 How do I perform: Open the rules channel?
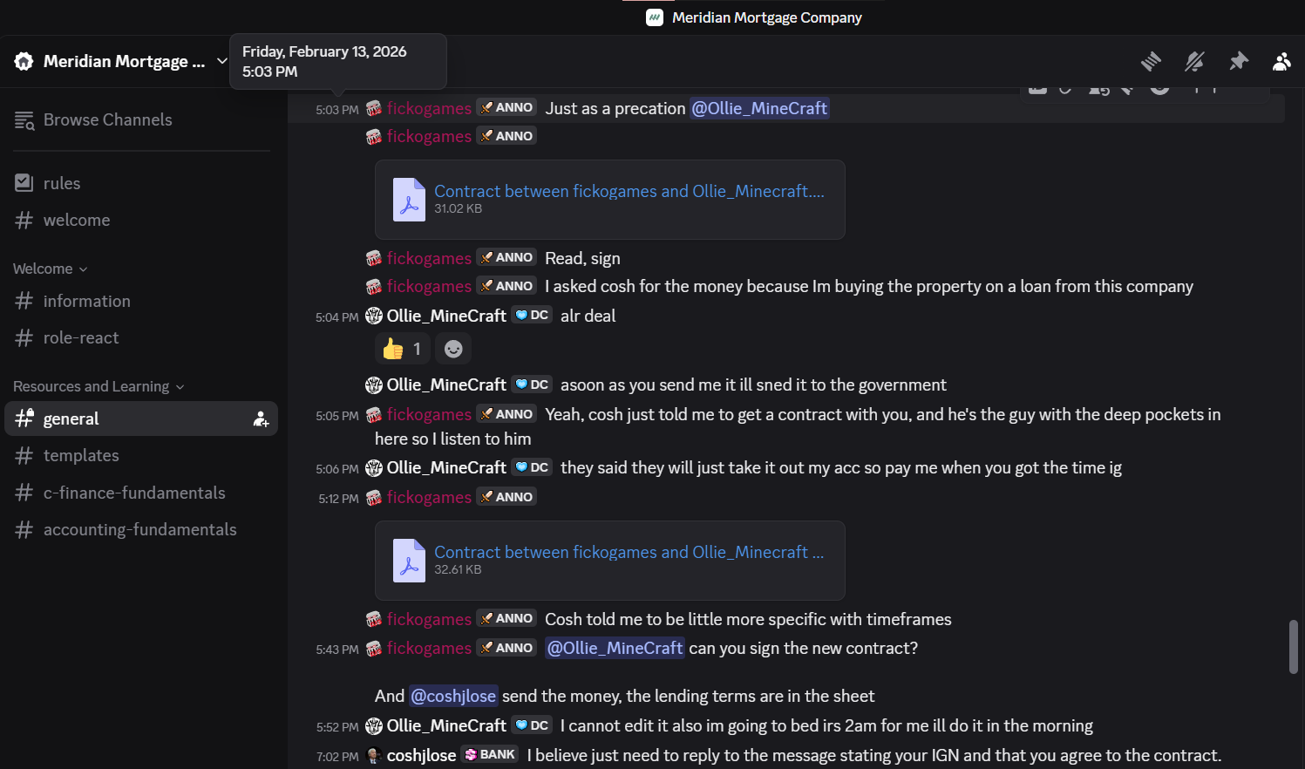pos(62,184)
